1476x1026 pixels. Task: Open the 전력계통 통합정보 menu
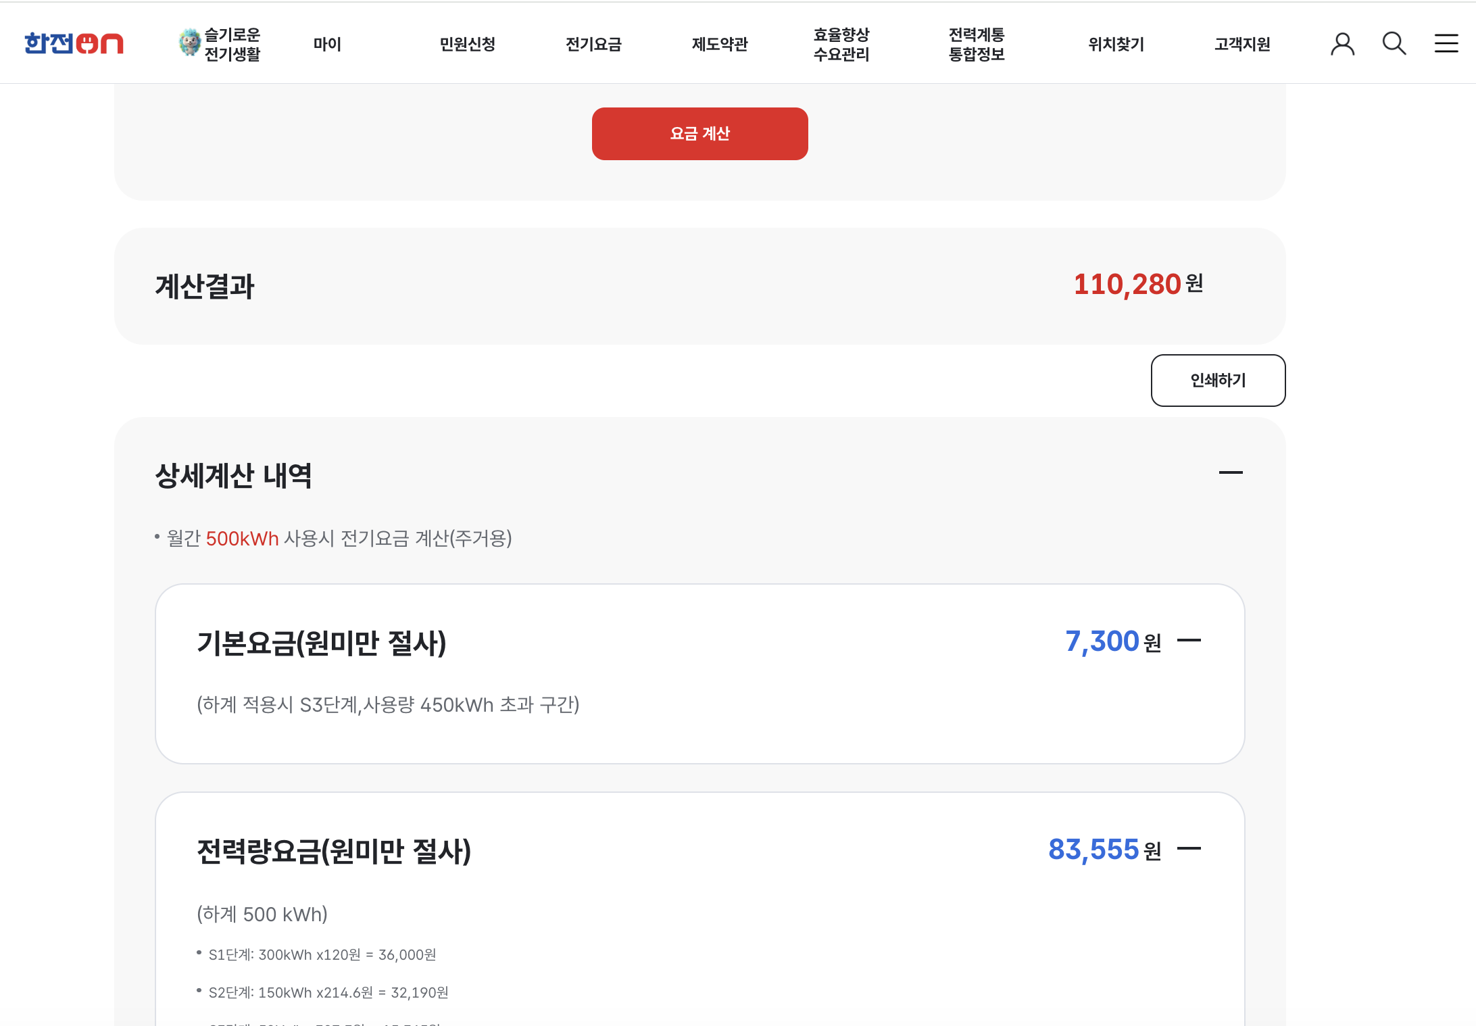pos(977,44)
